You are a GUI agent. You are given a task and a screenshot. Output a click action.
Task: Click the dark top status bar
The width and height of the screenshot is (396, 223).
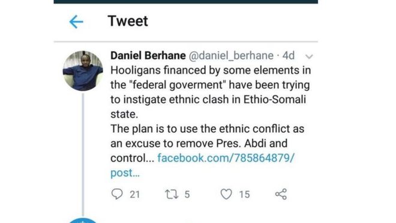click(185, 2)
